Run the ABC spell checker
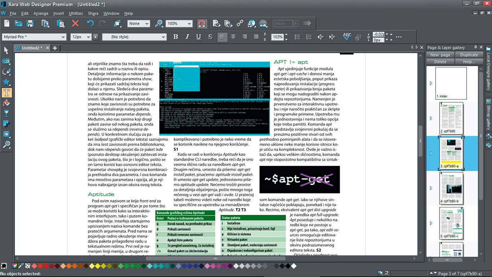492x277 pixels. 347,37
